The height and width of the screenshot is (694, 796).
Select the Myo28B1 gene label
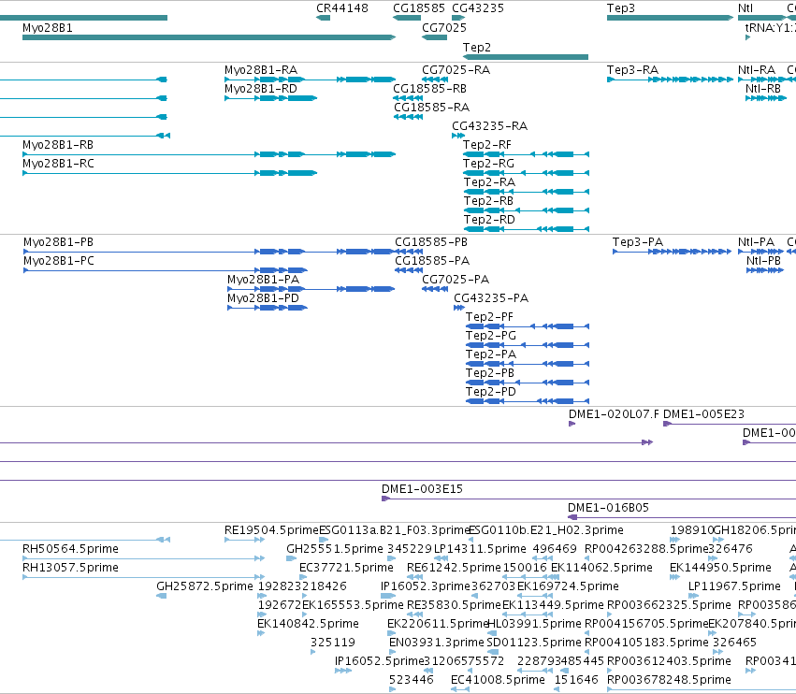47,27
